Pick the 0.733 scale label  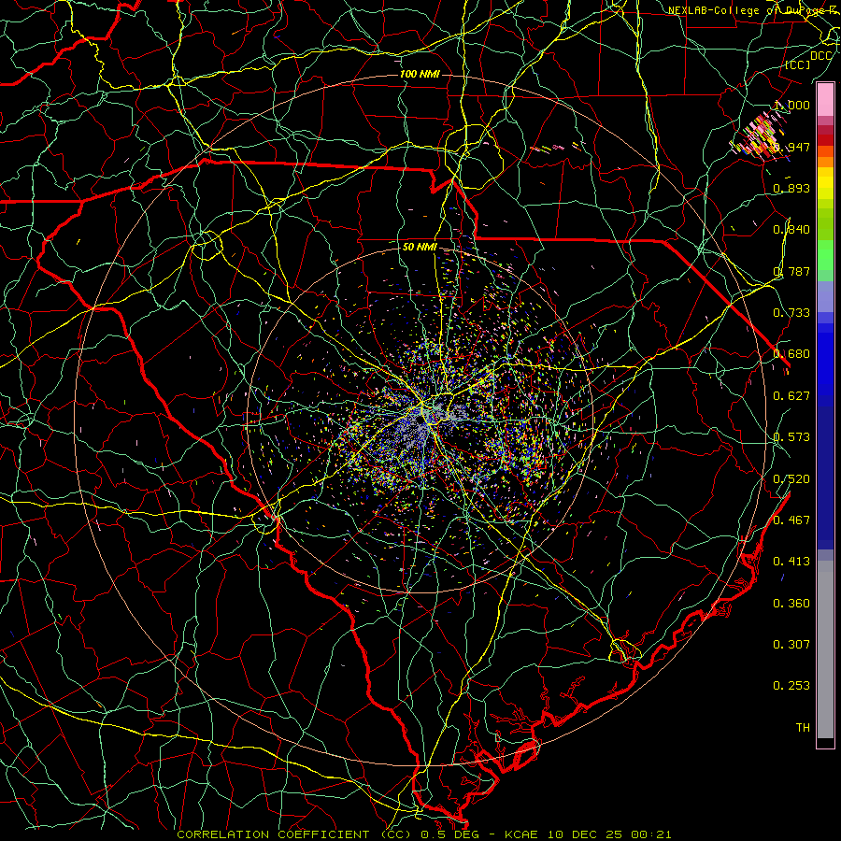tap(791, 313)
